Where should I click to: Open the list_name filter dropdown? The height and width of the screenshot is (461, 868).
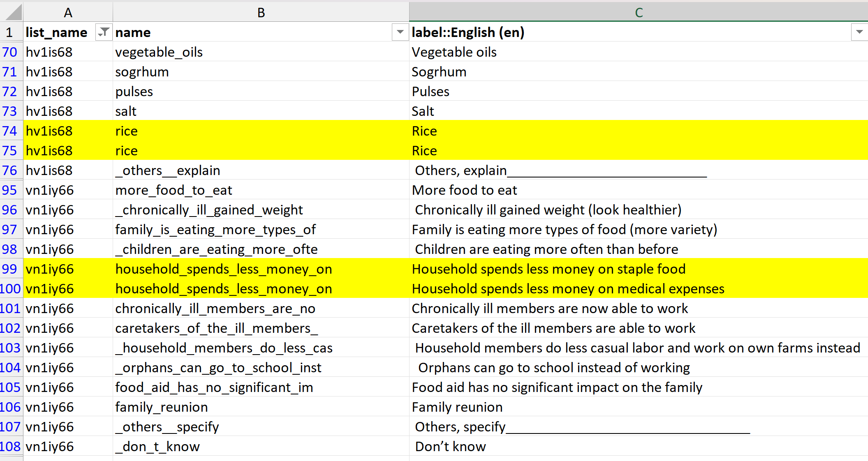(x=104, y=32)
